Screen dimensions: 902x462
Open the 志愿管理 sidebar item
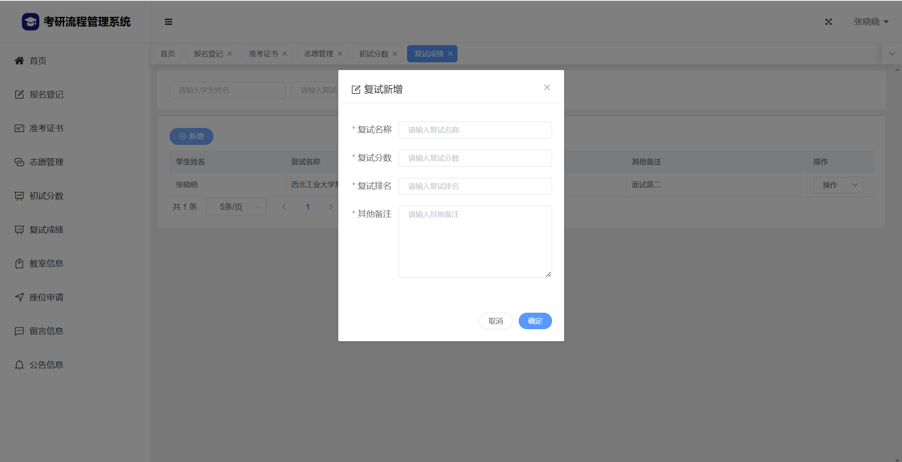click(x=46, y=162)
